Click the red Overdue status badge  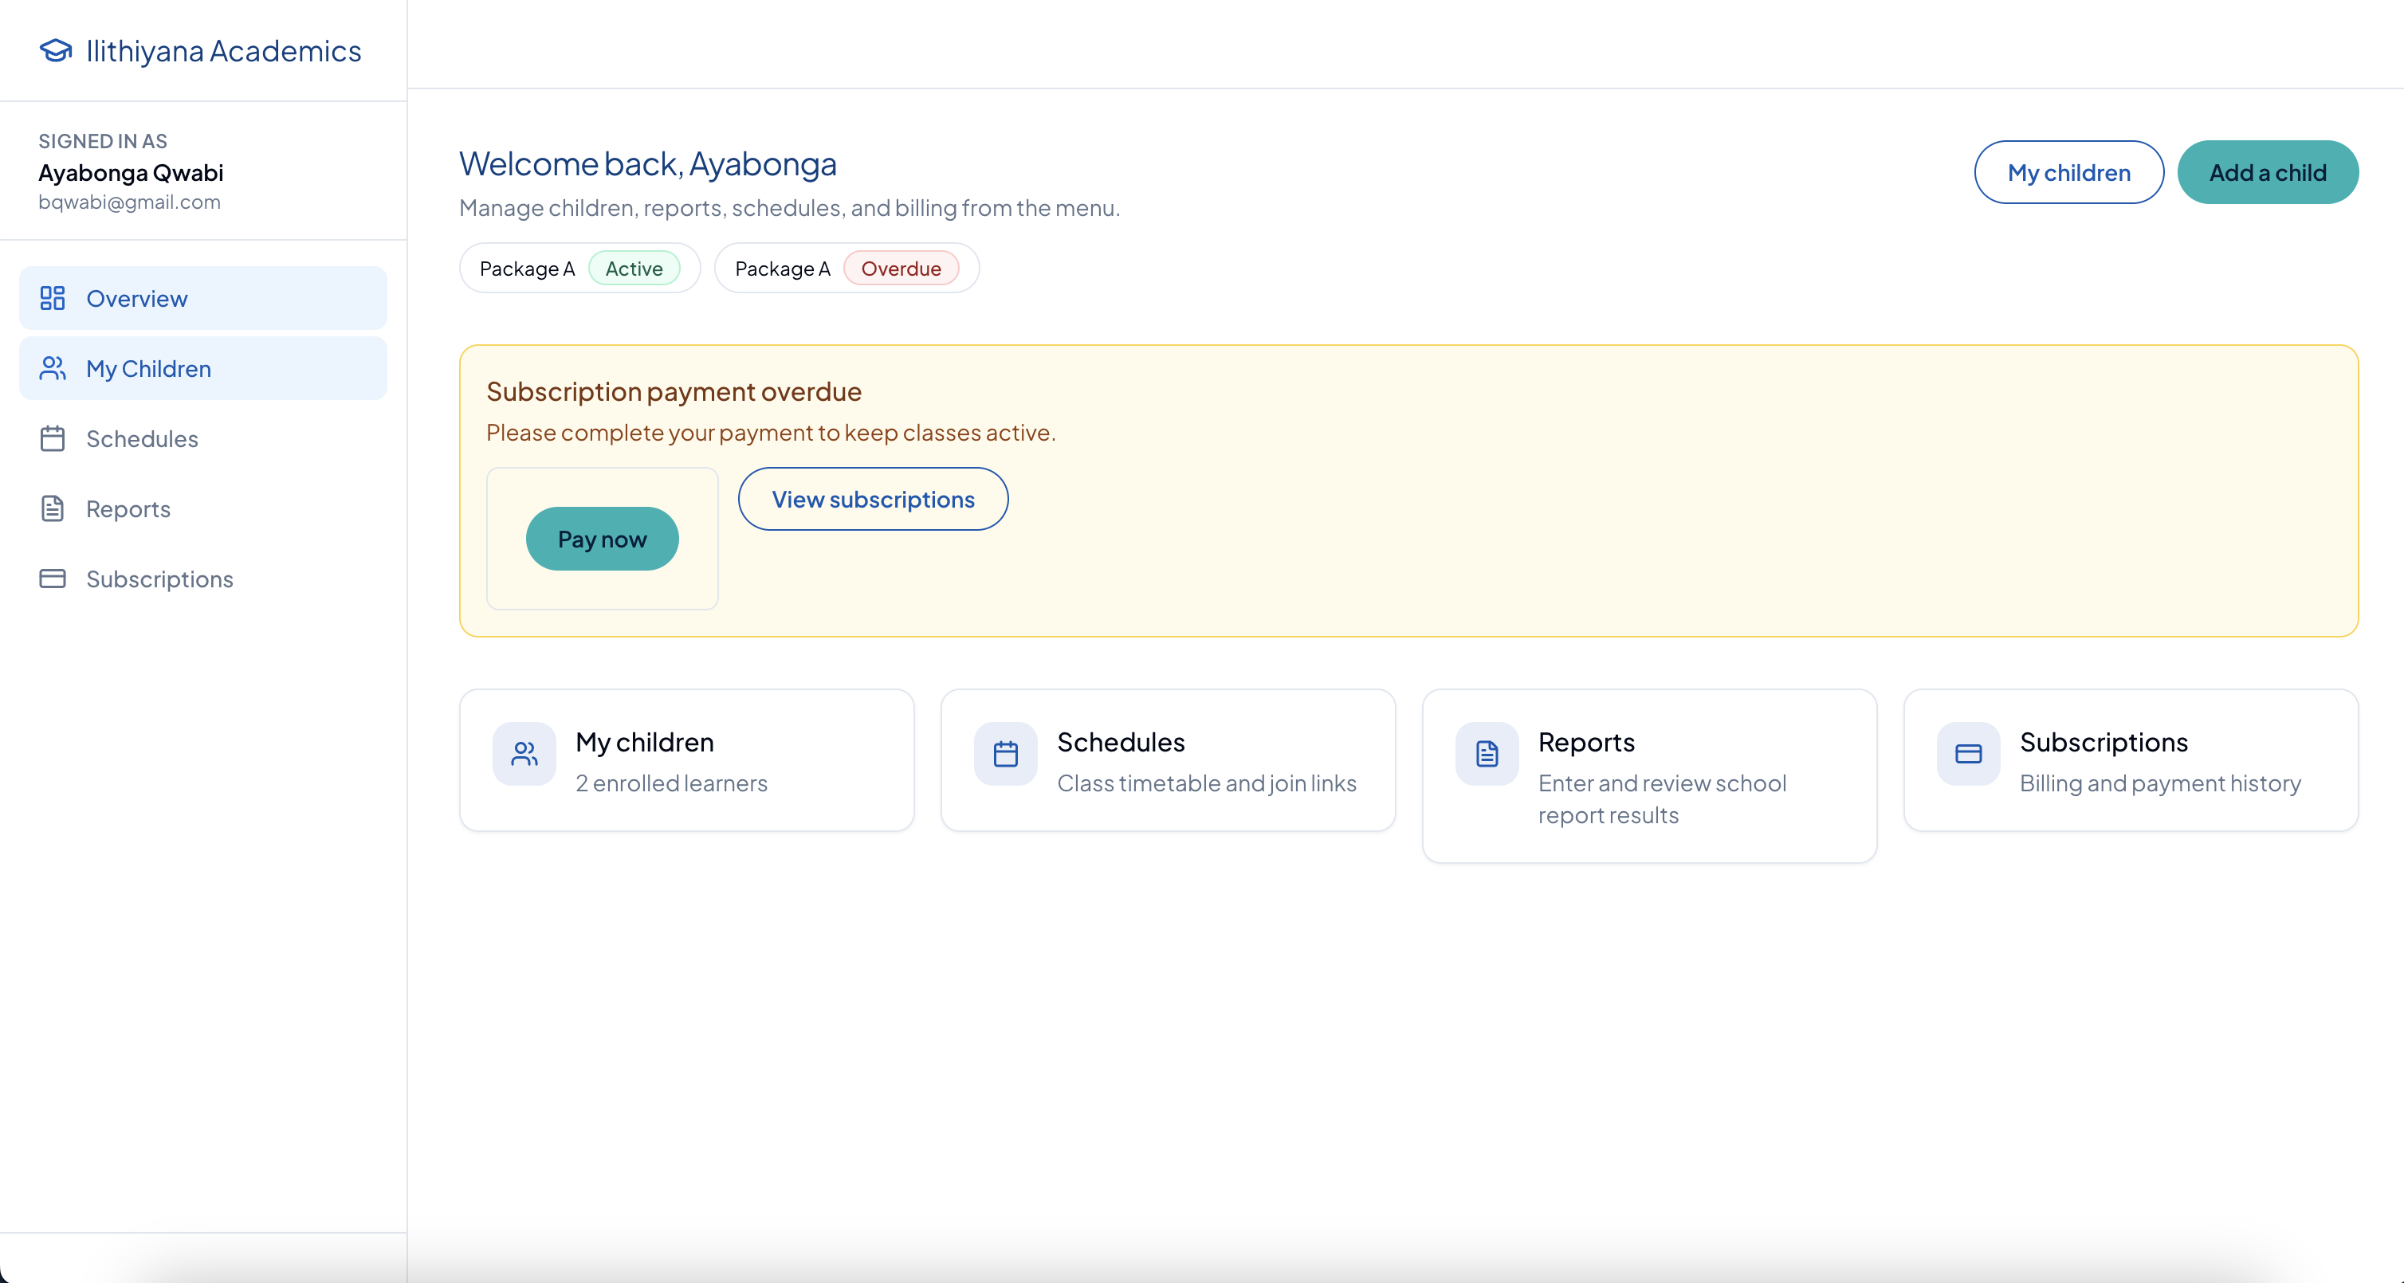point(901,269)
